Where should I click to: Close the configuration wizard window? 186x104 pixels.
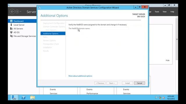pyautogui.click(x=145, y=7)
